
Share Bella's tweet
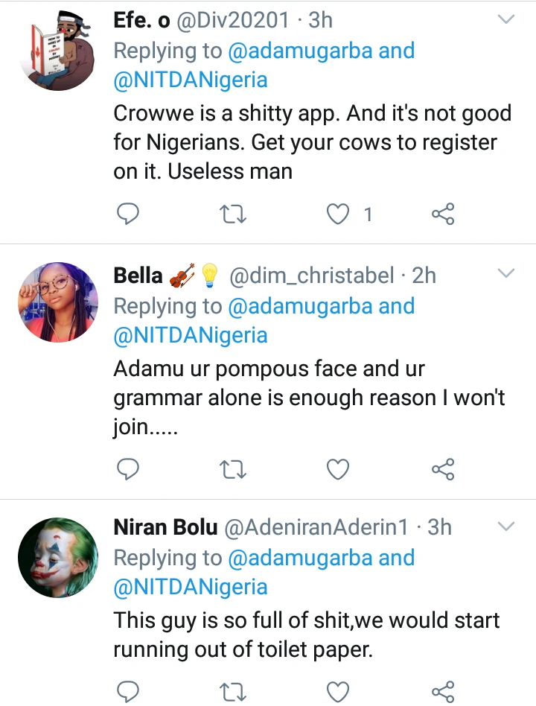pyautogui.click(x=443, y=469)
